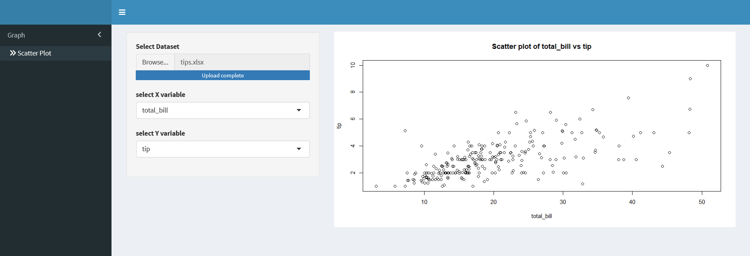
Task: Click the double-arrow icon beside Scatter Plot
Action: (13, 53)
